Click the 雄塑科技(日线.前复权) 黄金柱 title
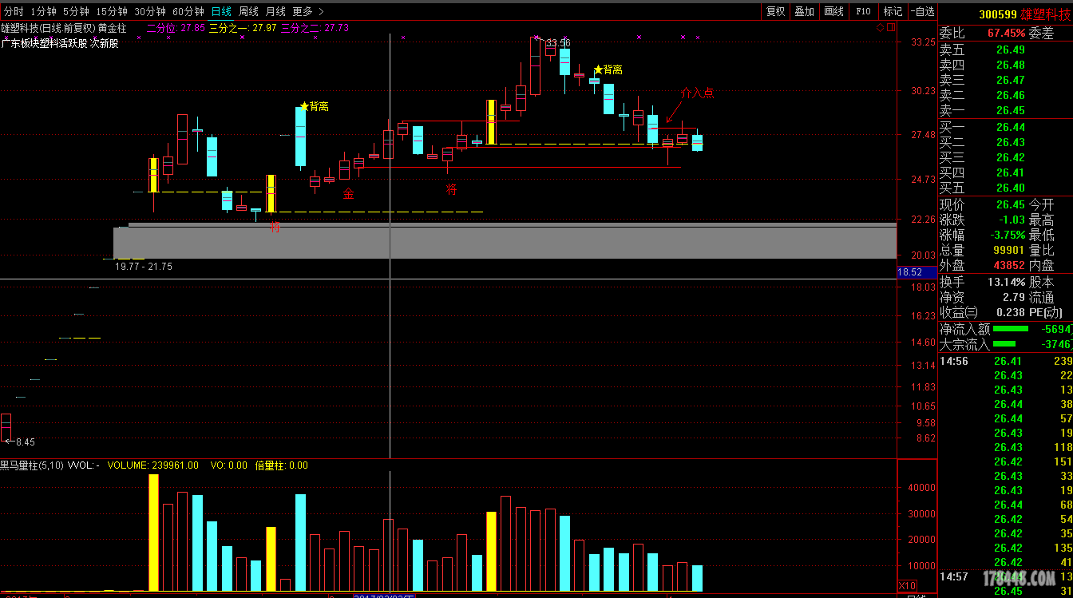The image size is (1073, 598). pos(64,27)
